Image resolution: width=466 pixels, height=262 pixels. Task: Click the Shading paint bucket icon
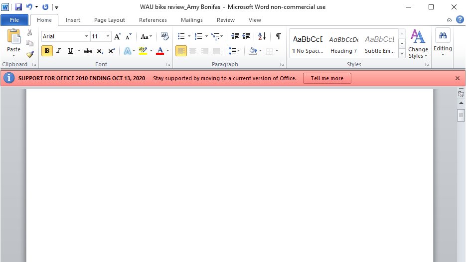coord(253,51)
